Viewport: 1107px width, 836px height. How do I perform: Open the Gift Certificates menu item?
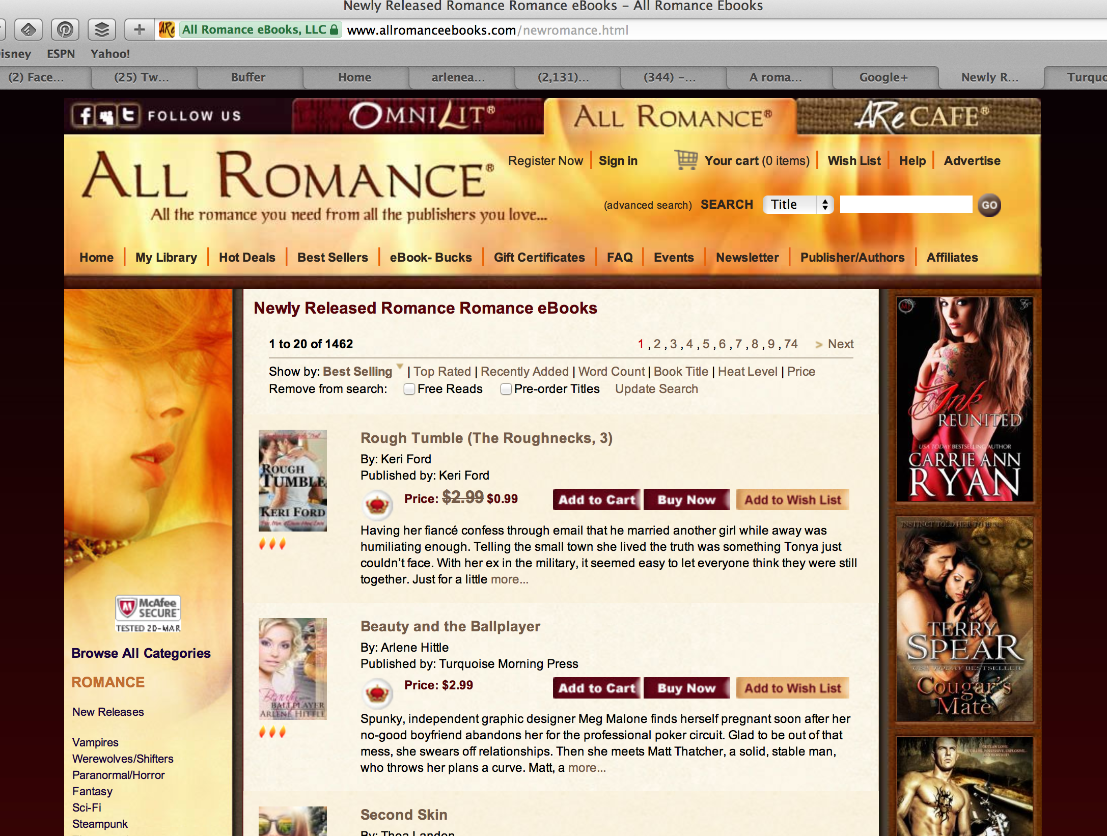coord(539,257)
